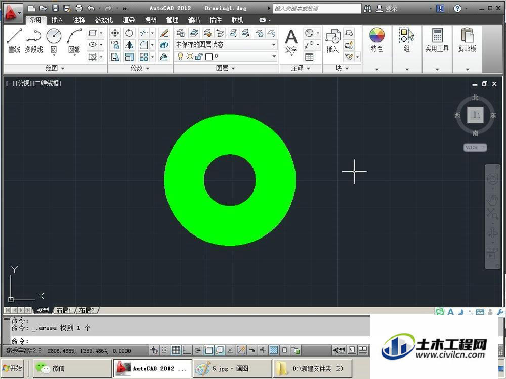Open Layer Properties manager icon

(181, 33)
